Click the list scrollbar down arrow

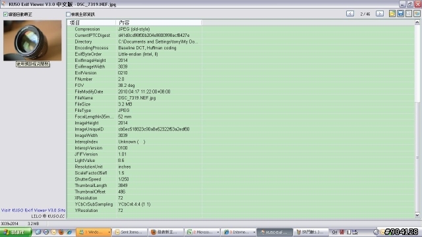click(417, 215)
